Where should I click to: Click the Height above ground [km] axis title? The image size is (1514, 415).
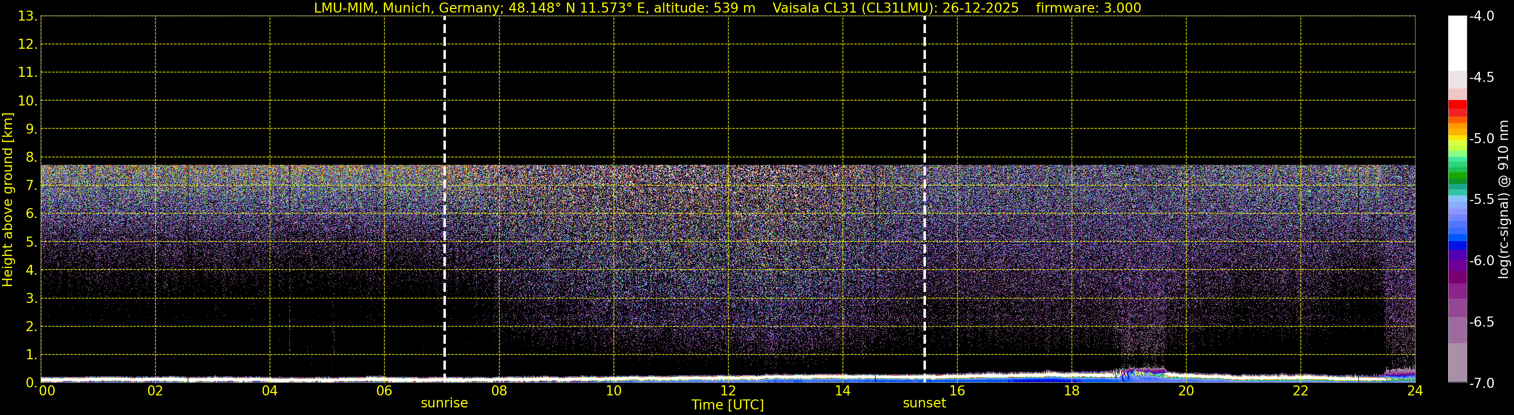coord(8,200)
